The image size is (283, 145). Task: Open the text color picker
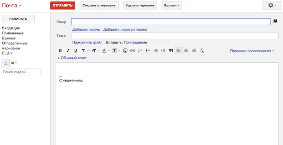(106, 51)
